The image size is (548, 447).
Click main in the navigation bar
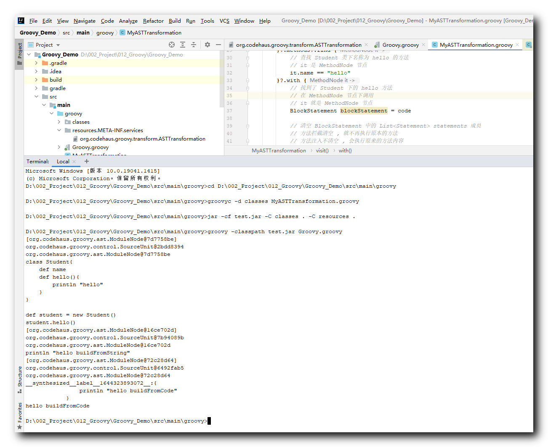click(x=83, y=32)
